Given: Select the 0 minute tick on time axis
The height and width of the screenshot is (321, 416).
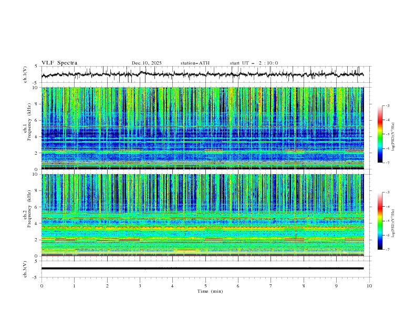Looking at the screenshot, I should (41, 286).
